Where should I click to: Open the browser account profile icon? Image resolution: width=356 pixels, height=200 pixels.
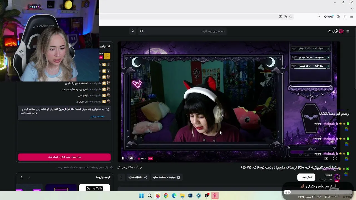[x=338, y=17]
